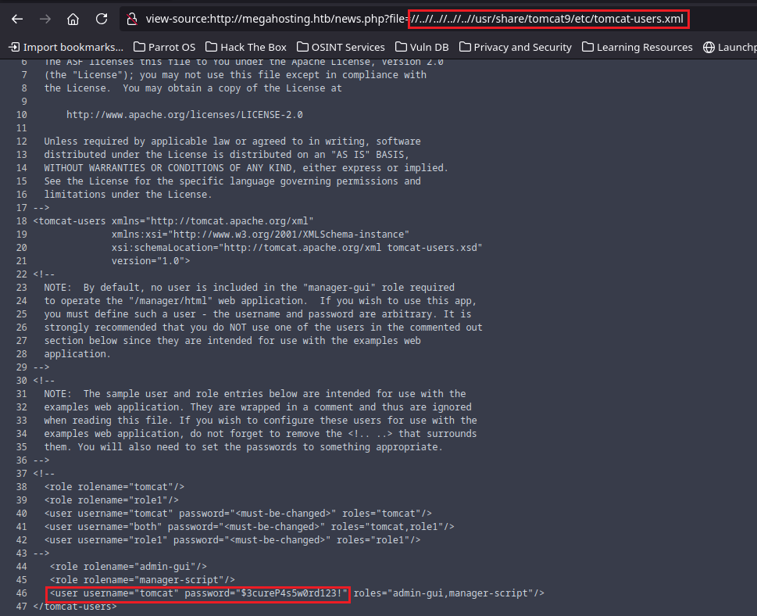Reload the current page
The height and width of the screenshot is (616, 757).
click(x=101, y=19)
